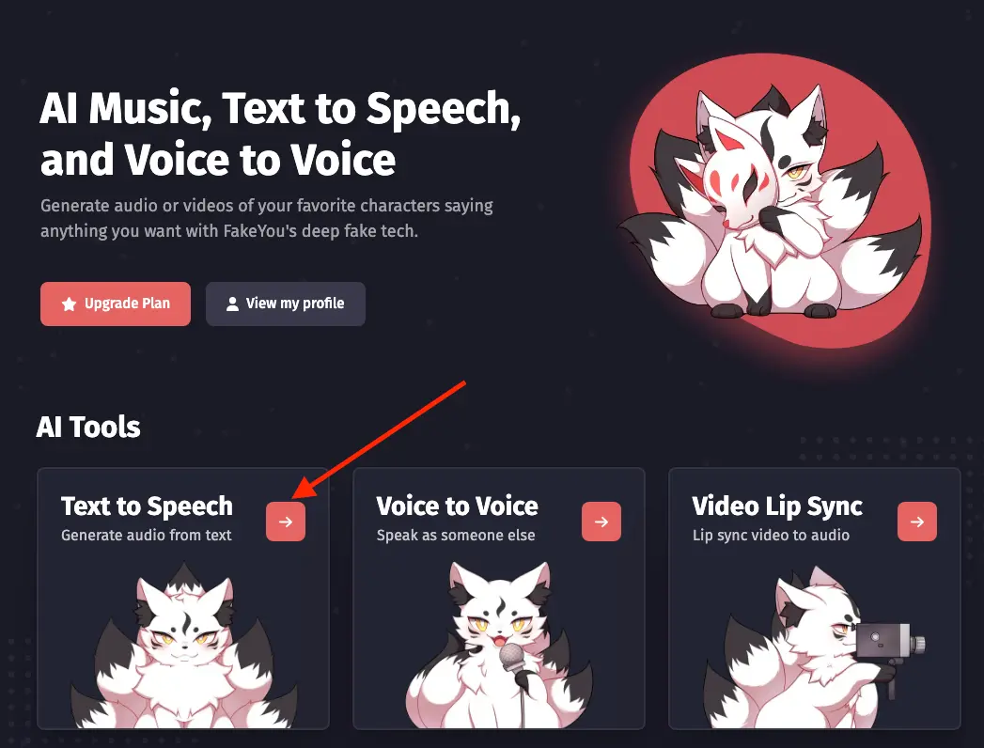The image size is (984, 748).
Task: Select the Voice to Voice card title
Action: (x=458, y=506)
